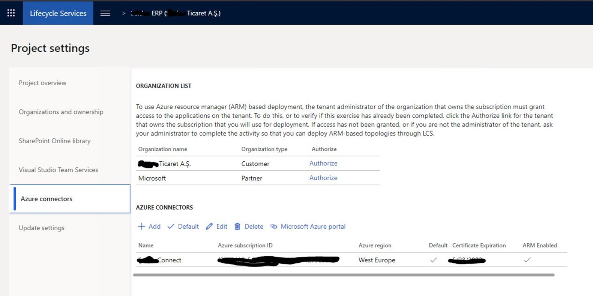Authorize the Ticaret A.Ş. customer organization
The height and width of the screenshot is (296, 593).
[323, 163]
